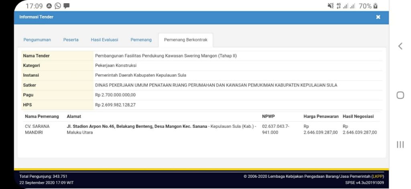Click the Satker row label

[30, 85]
